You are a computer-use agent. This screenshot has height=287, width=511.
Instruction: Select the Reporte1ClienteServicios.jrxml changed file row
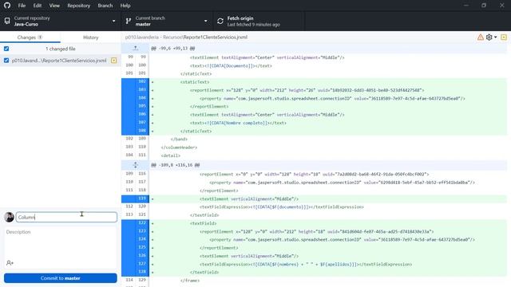click(61, 61)
